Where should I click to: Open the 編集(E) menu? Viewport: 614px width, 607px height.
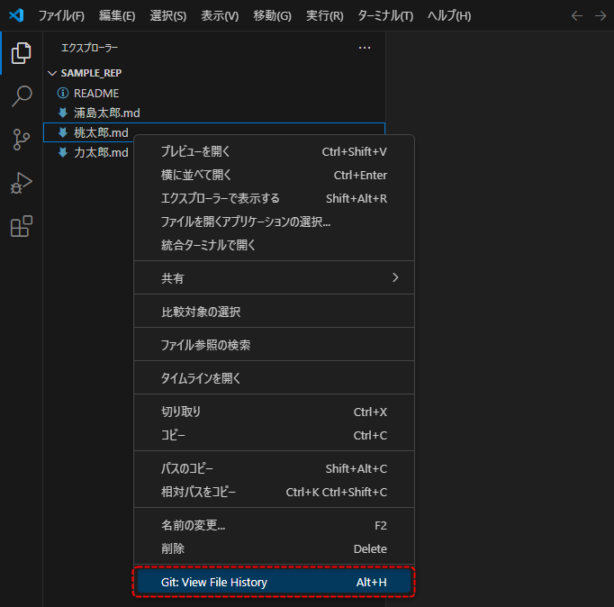click(117, 16)
